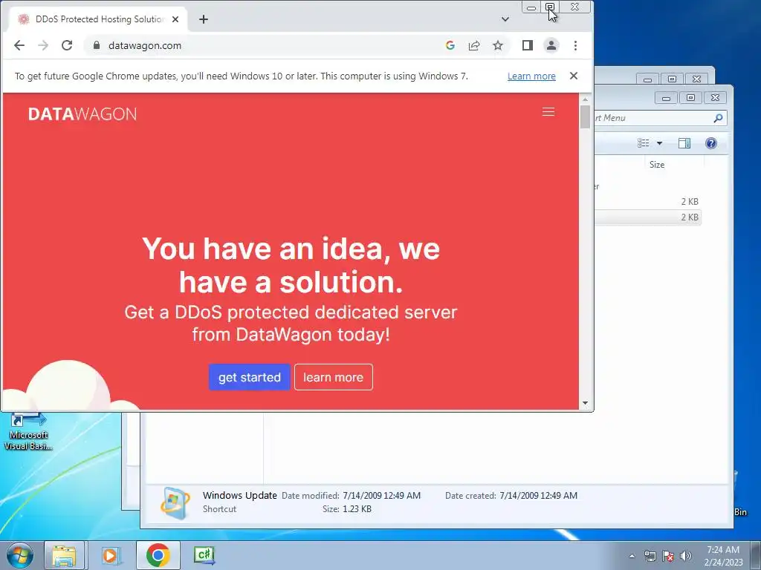Screen dimensions: 761x570
Task: Click the Explorer change view icon
Action: coord(643,143)
